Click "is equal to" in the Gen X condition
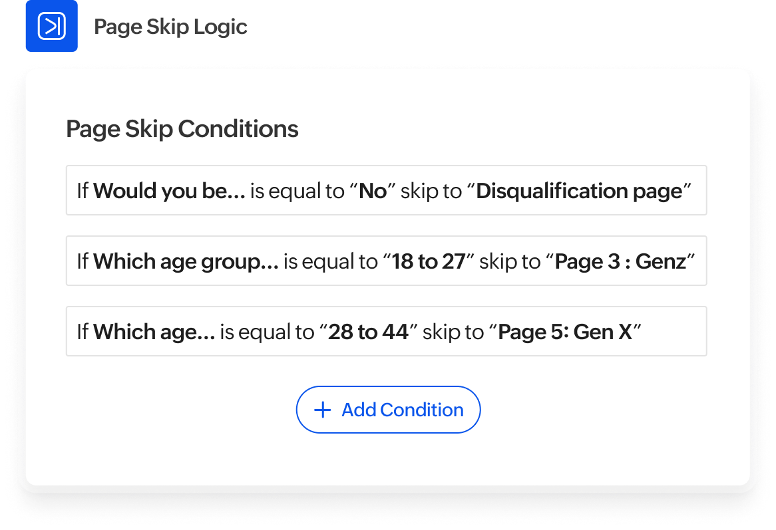Viewport: 776px width, 530px height. click(x=267, y=332)
